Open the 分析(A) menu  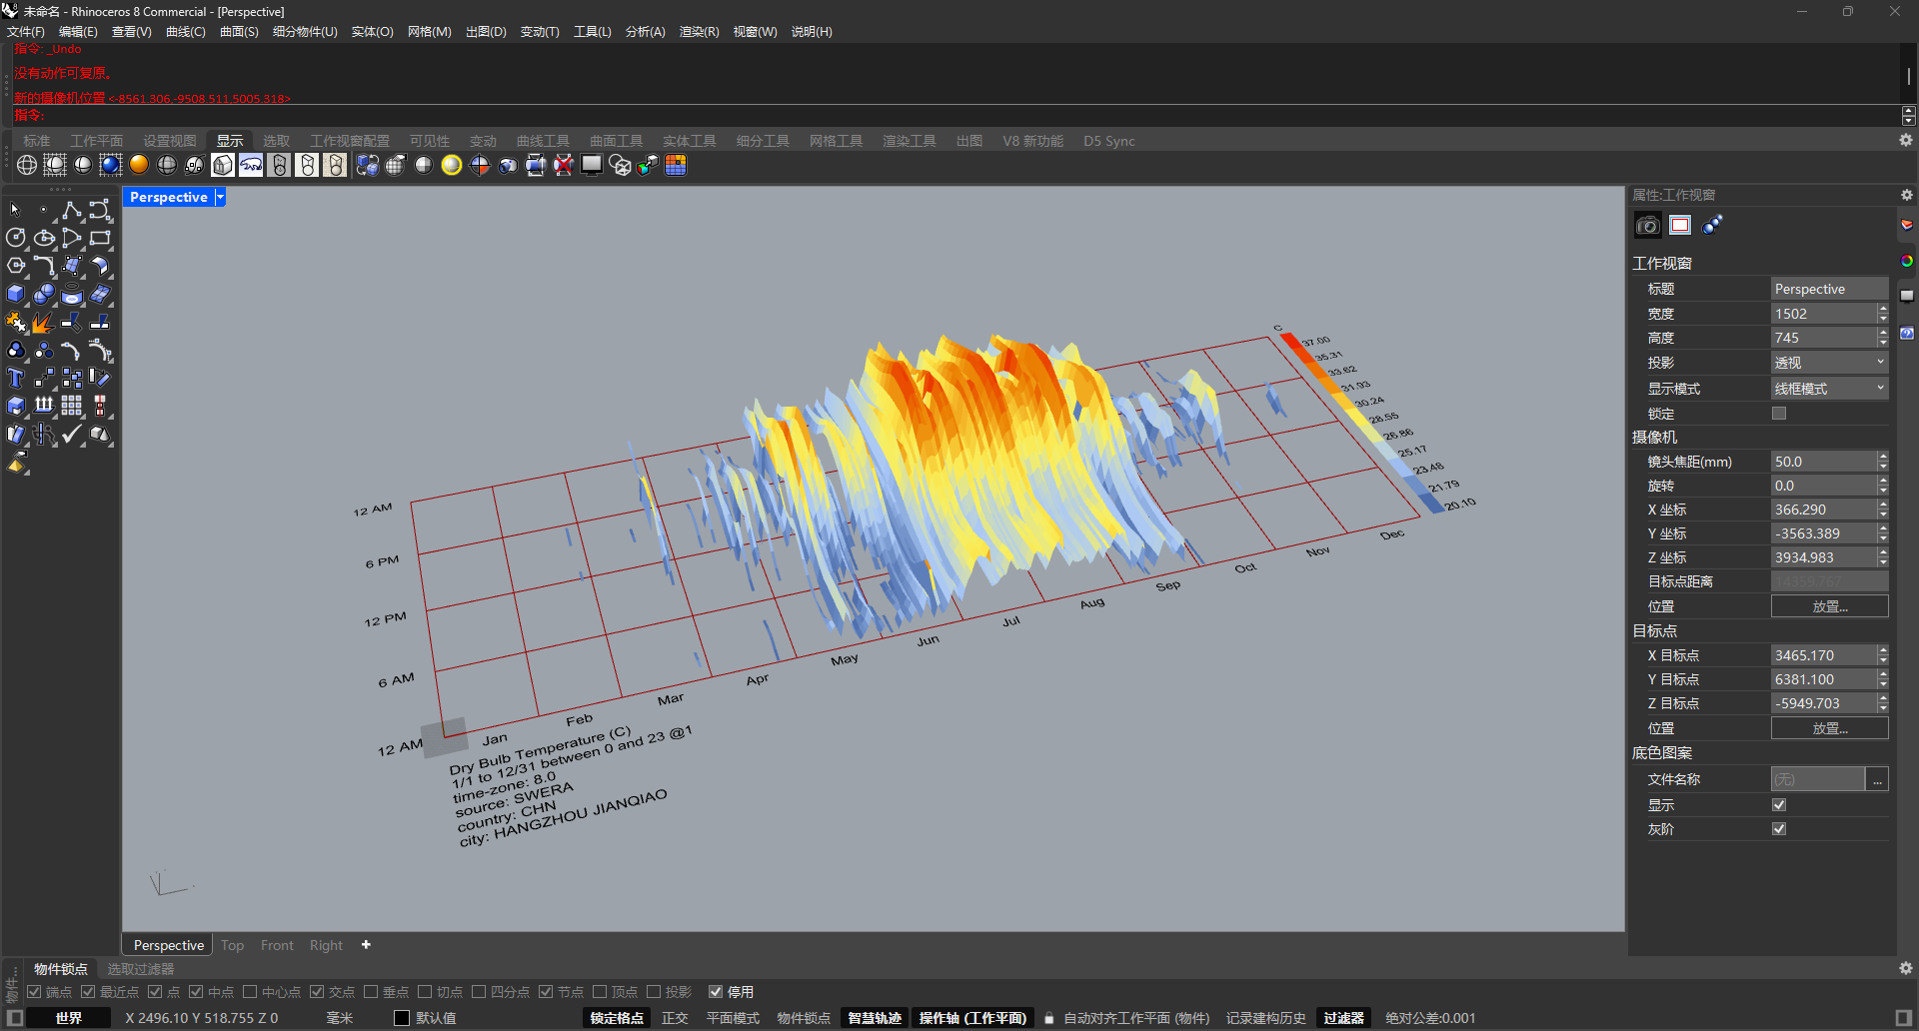click(x=645, y=32)
